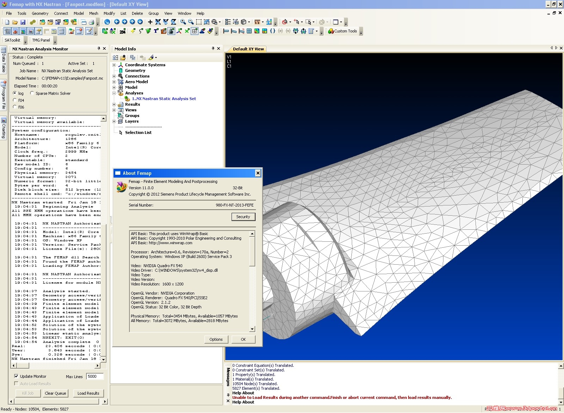Click the analysis log horizontal scrollbar
Screen dimensions: 564x413
[x=56, y=366]
